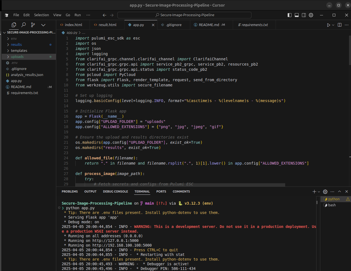
Task: Open the .env file in explorer
Action: [x=29, y=63]
